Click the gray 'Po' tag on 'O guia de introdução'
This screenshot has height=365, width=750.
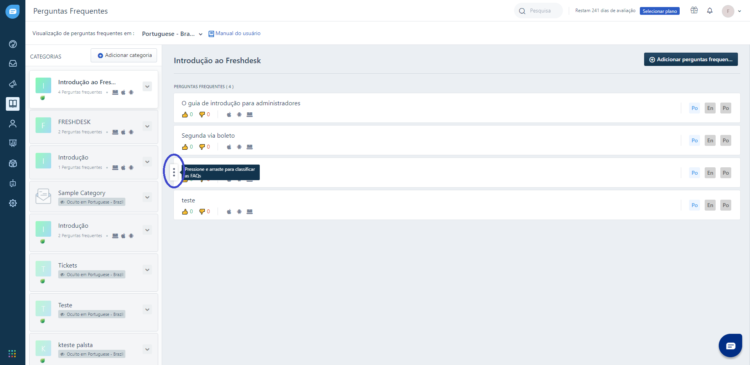pos(726,108)
